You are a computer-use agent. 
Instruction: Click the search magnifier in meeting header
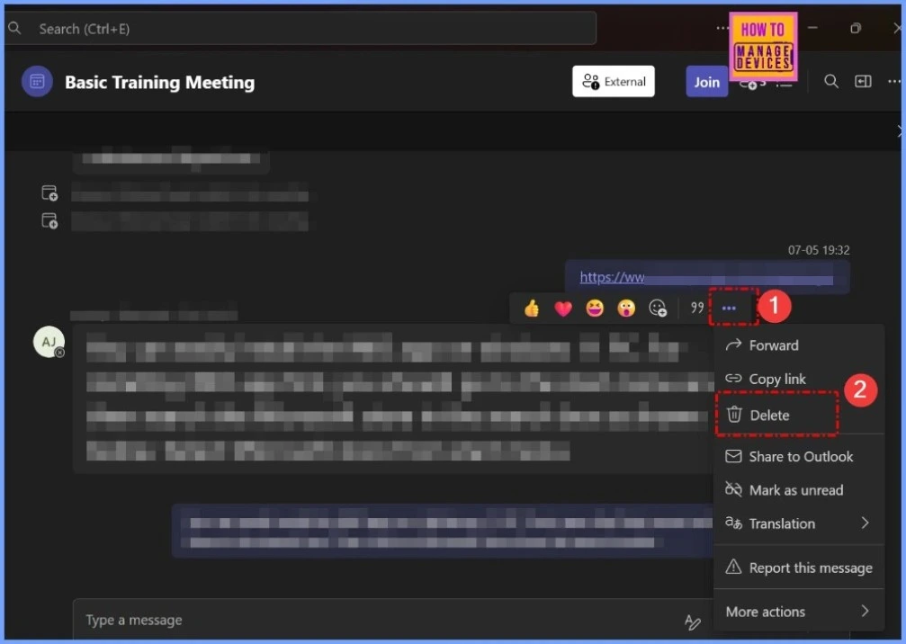[x=831, y=82]
